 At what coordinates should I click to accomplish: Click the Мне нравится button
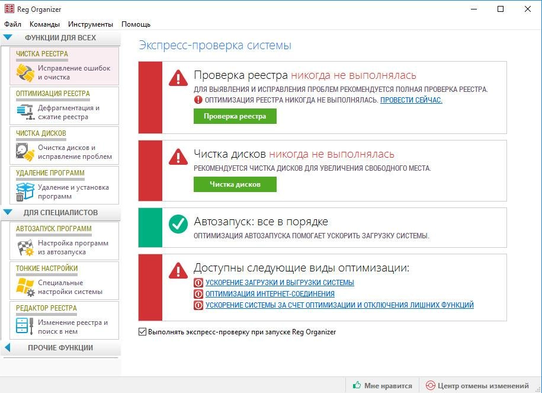coord(383,385)
